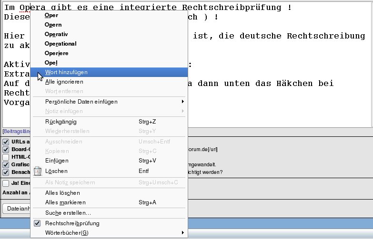Open "Suche erstellen..."

[x=109, y=213]
